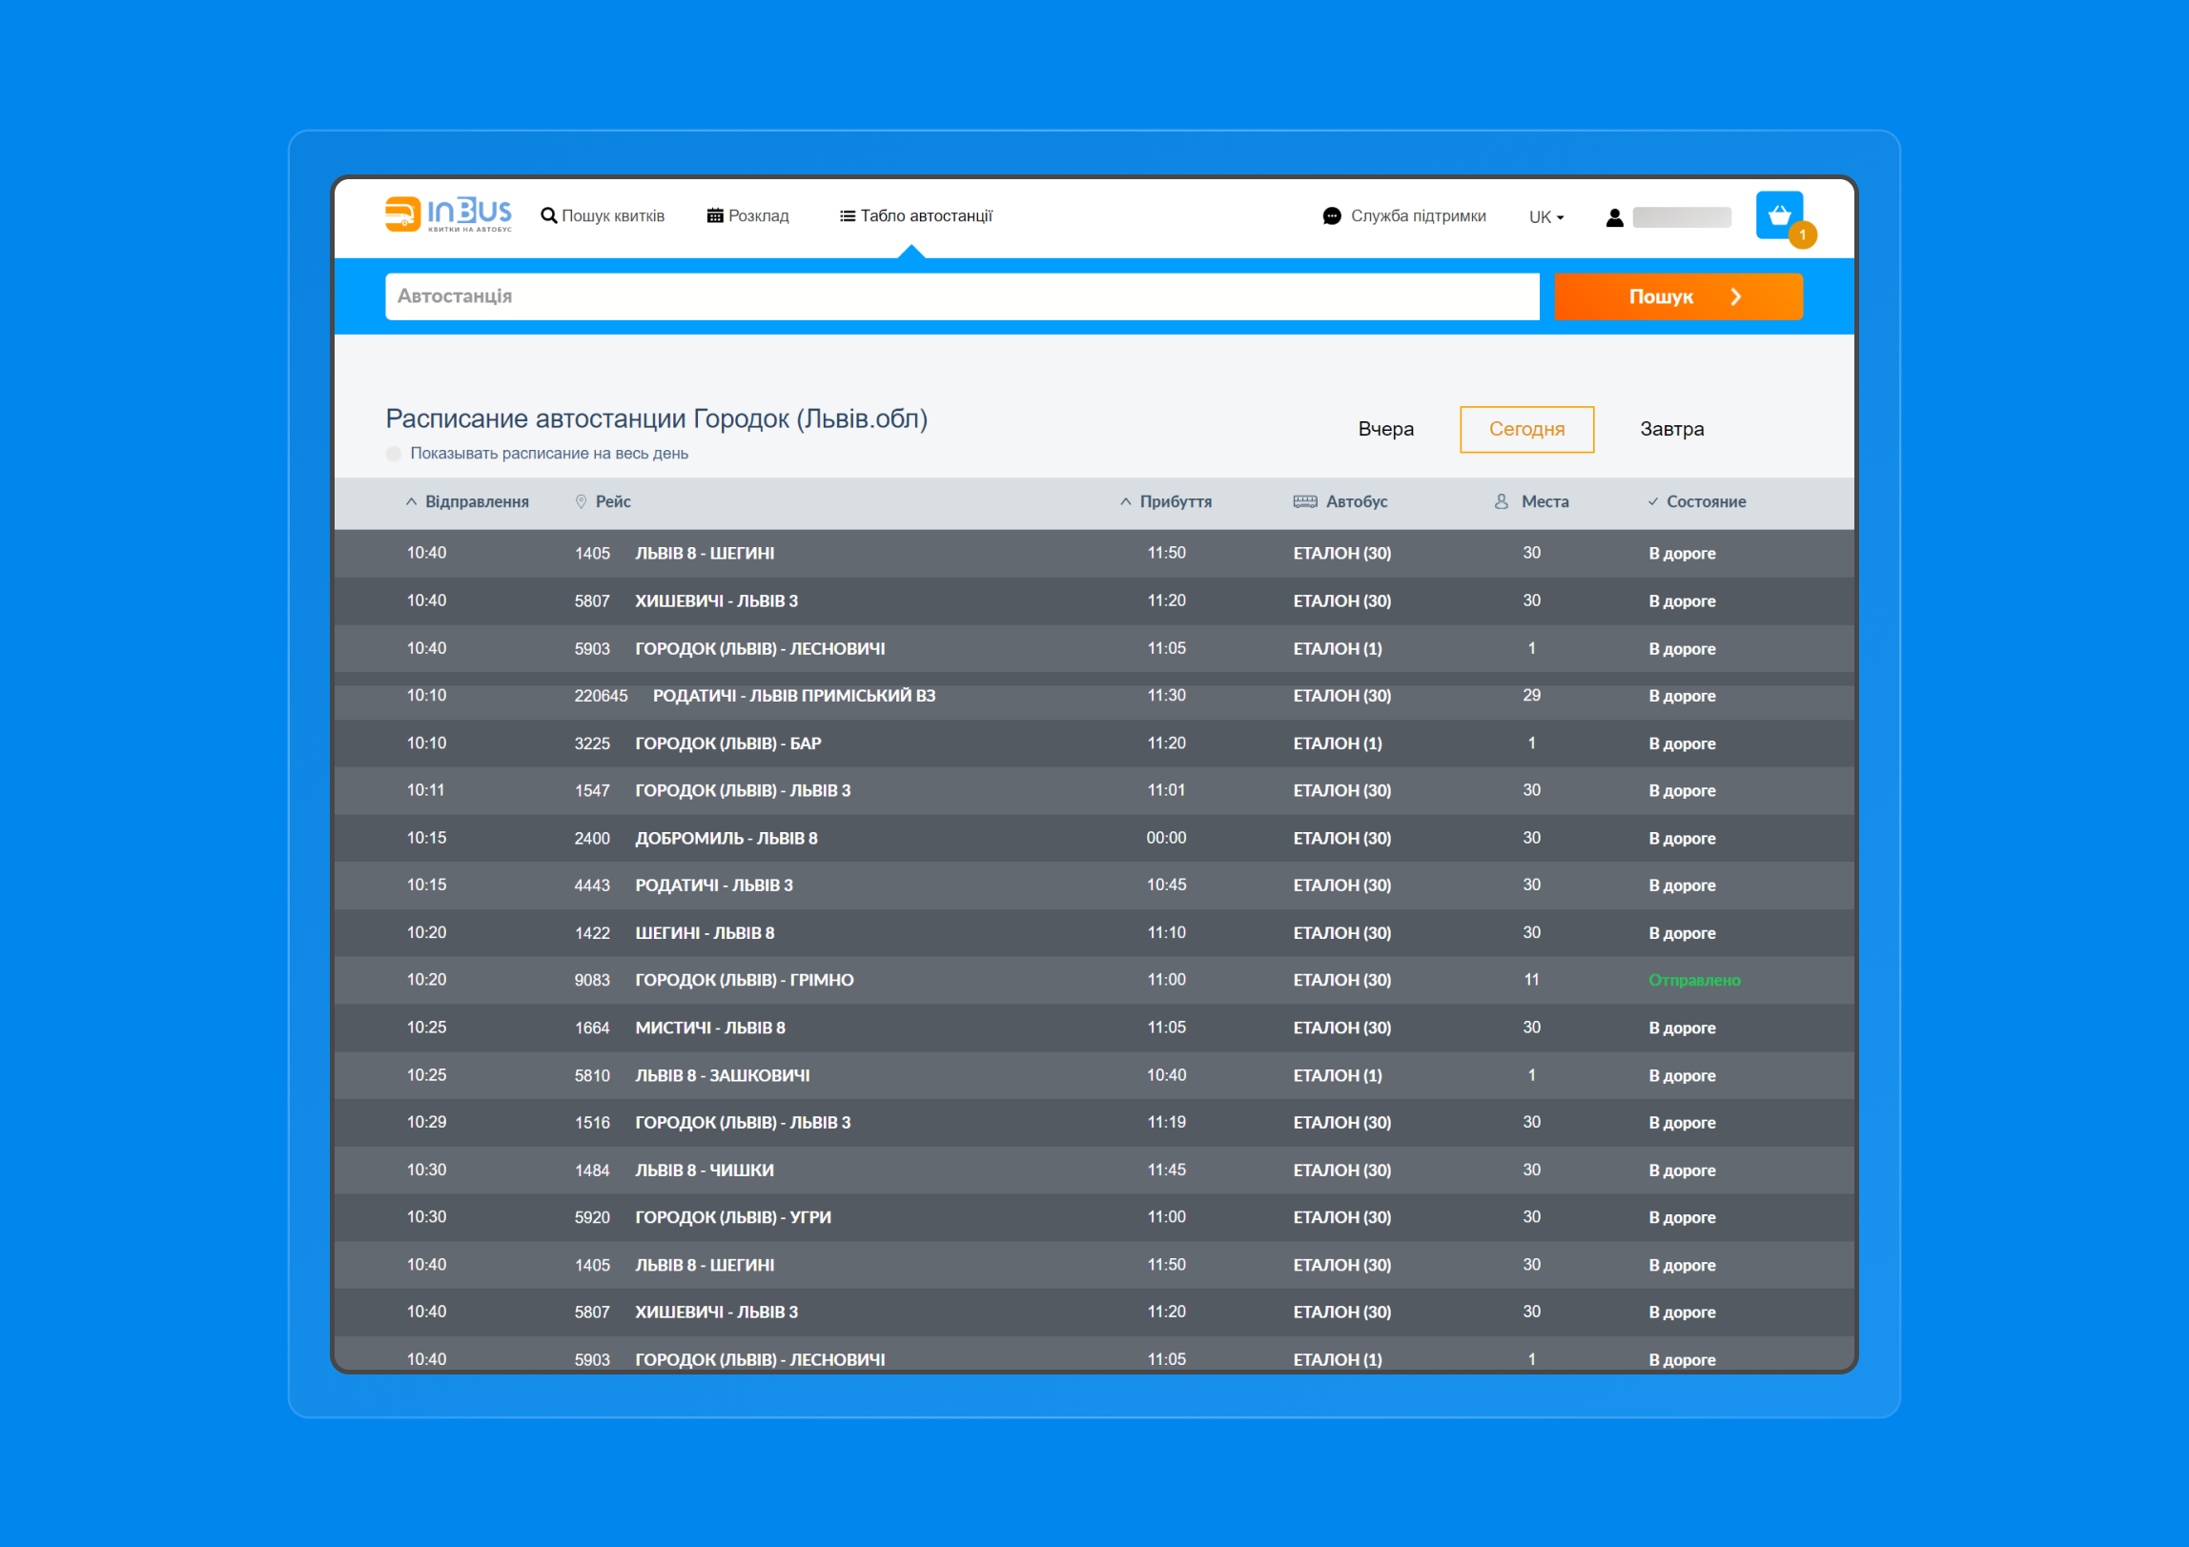The width and height of the screenshot is (2189, 1547).
Task: Select the Вчера tab
Action: pyautogui.click(x=1385, y=429)
